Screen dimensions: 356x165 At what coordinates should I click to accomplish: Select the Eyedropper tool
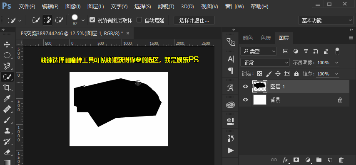7,99
